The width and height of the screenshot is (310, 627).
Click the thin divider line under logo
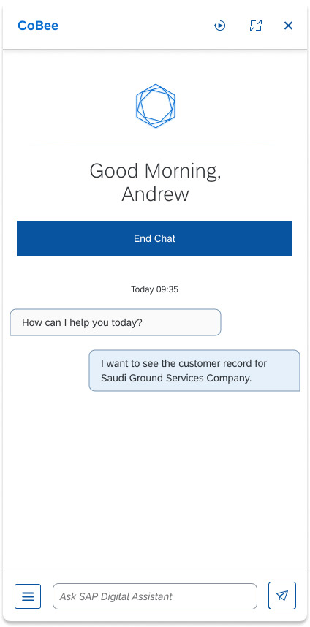tap(155, 145)
